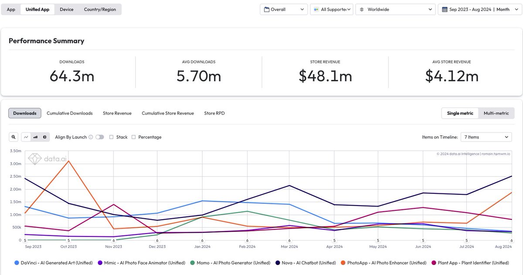Click the Nova line endpoint at Aug 2024
The height and width of the screenshot is (275, 523).
[x=512, y=176]
